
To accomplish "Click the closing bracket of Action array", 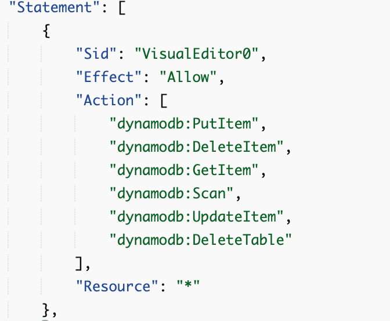I will tap(80, 263).
